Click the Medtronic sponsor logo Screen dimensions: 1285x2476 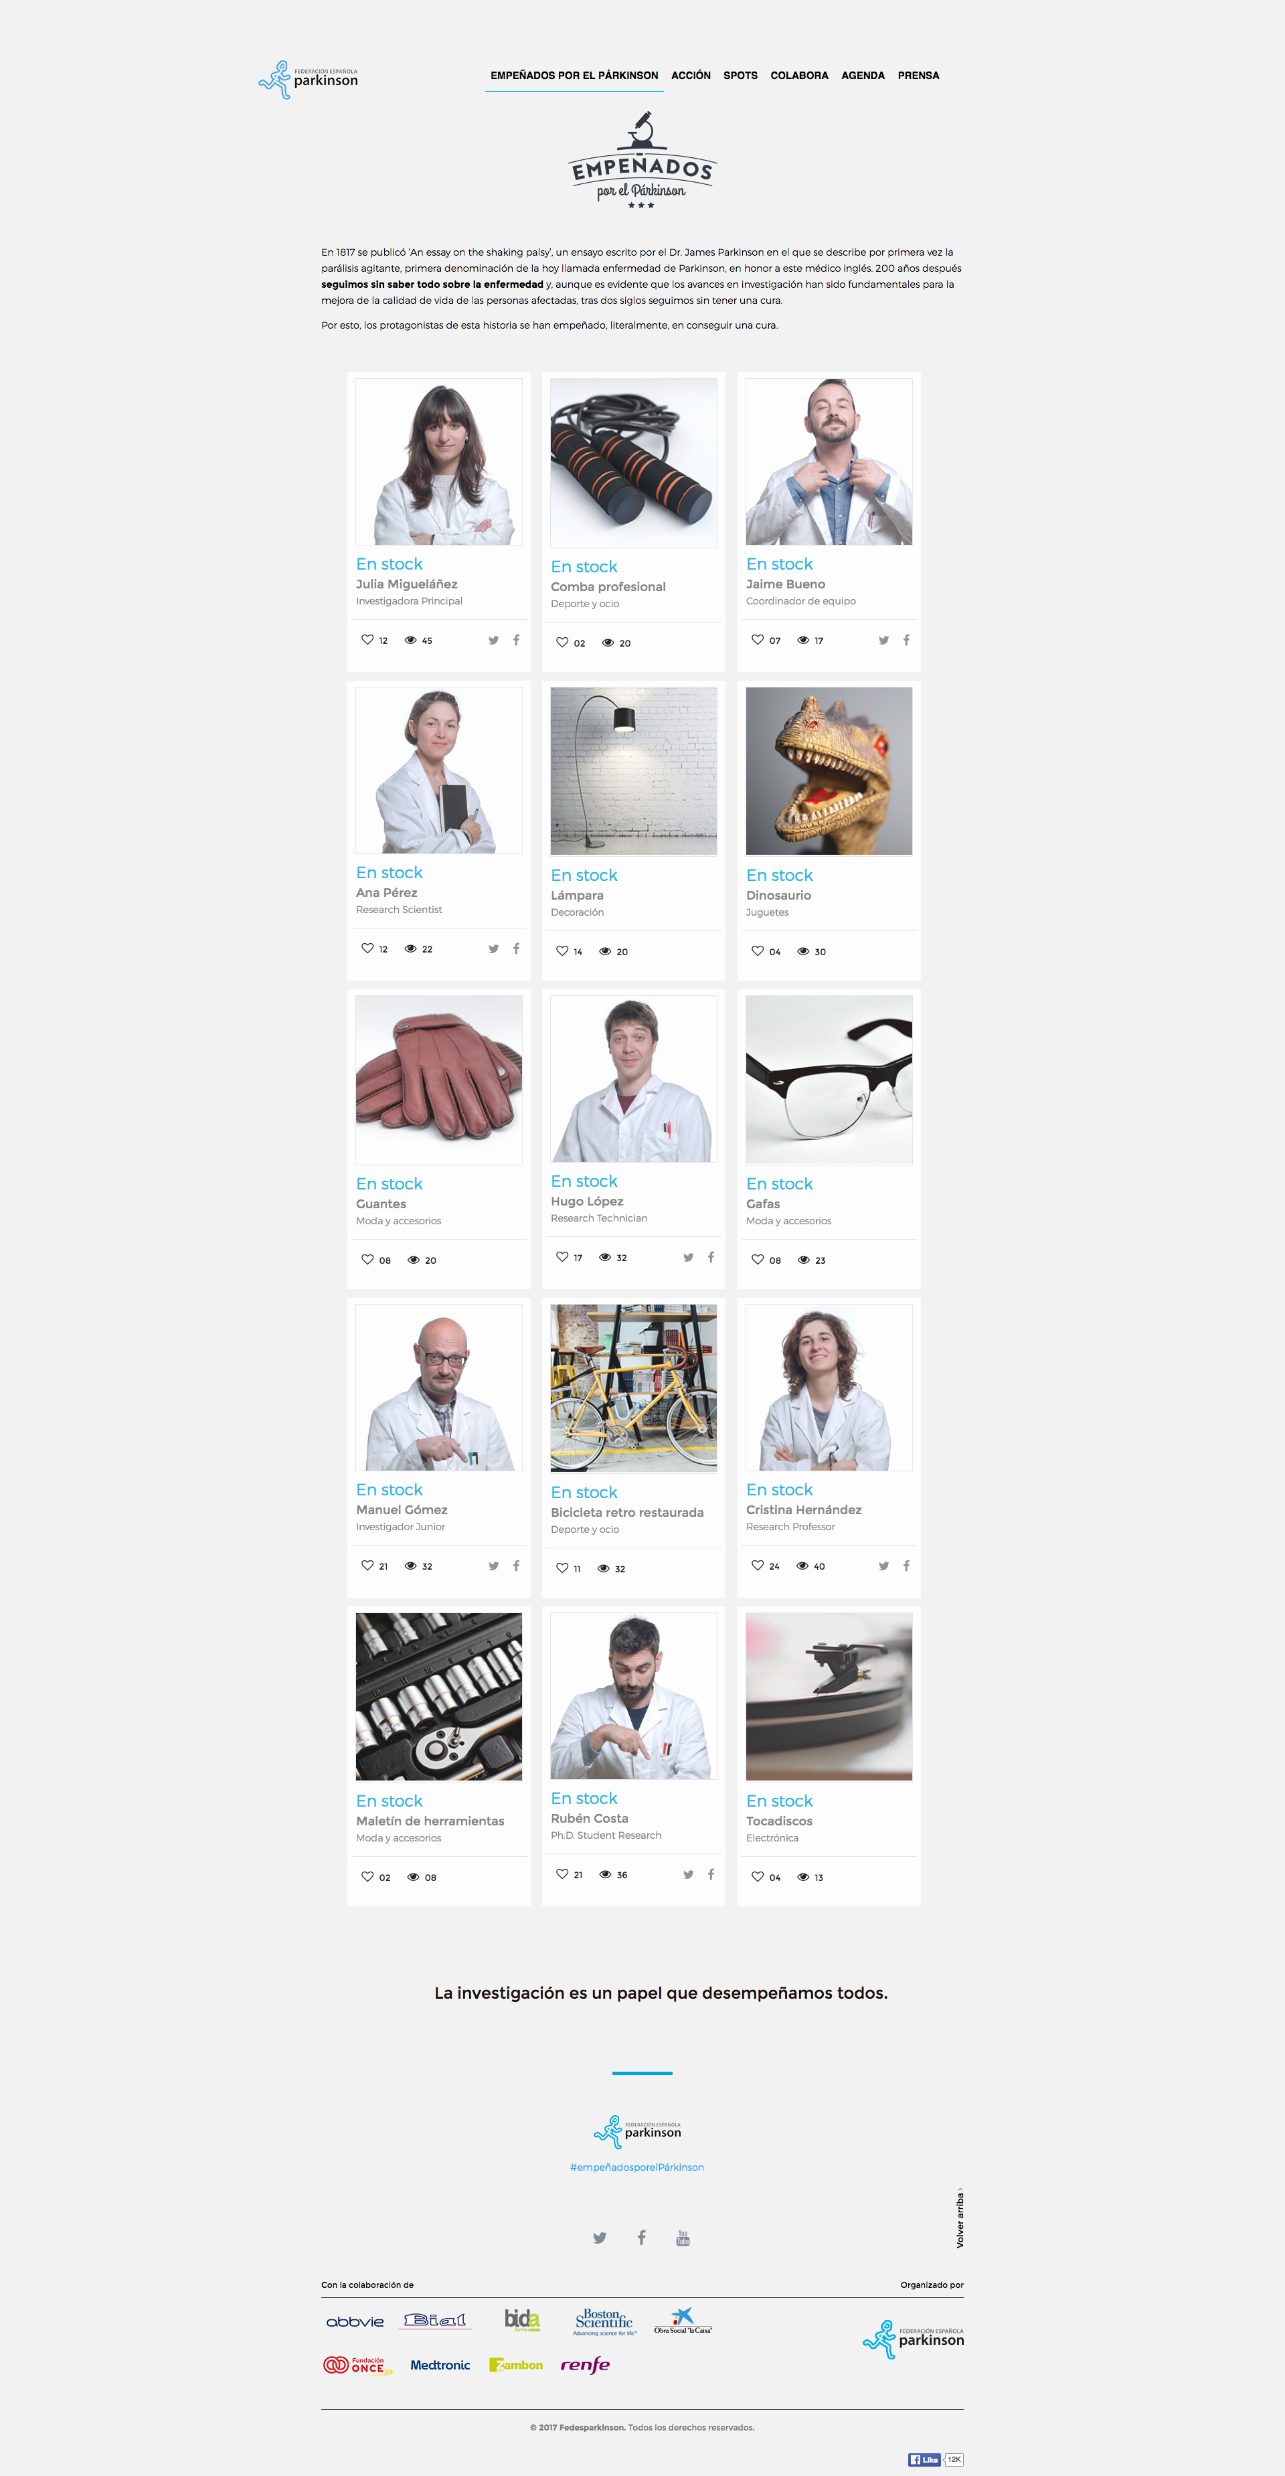click(x=440, y=2364)
